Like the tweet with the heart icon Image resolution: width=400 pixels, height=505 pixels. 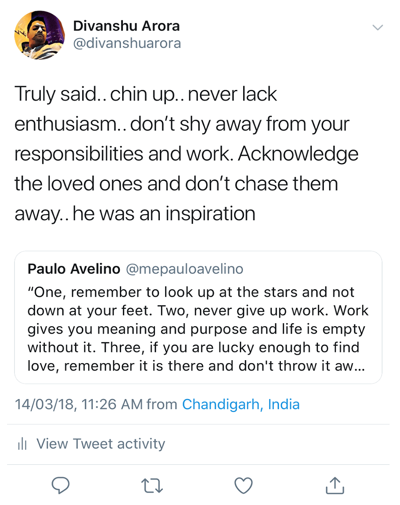click(244, 485)
